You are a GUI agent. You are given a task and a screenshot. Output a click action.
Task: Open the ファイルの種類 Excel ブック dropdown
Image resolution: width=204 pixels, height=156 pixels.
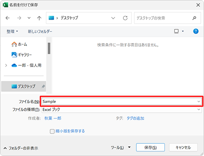[x=122, y=109]
